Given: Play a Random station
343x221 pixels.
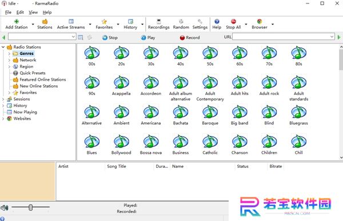Looking at the screenshot, I should tap(181, 24).
